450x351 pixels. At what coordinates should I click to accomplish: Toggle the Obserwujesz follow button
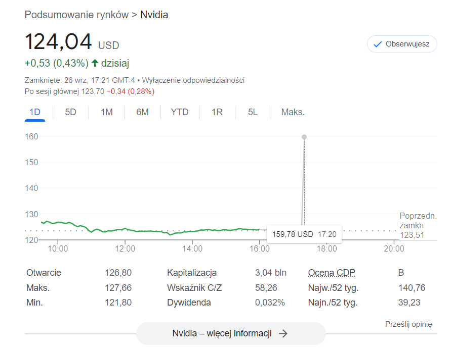tap(401, 44)
